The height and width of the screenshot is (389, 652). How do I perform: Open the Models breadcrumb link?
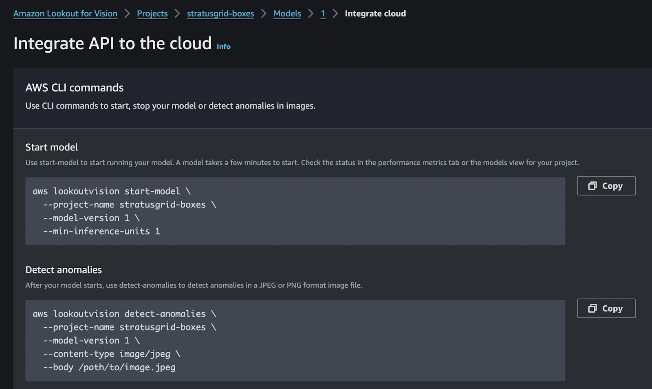(287, 13)
